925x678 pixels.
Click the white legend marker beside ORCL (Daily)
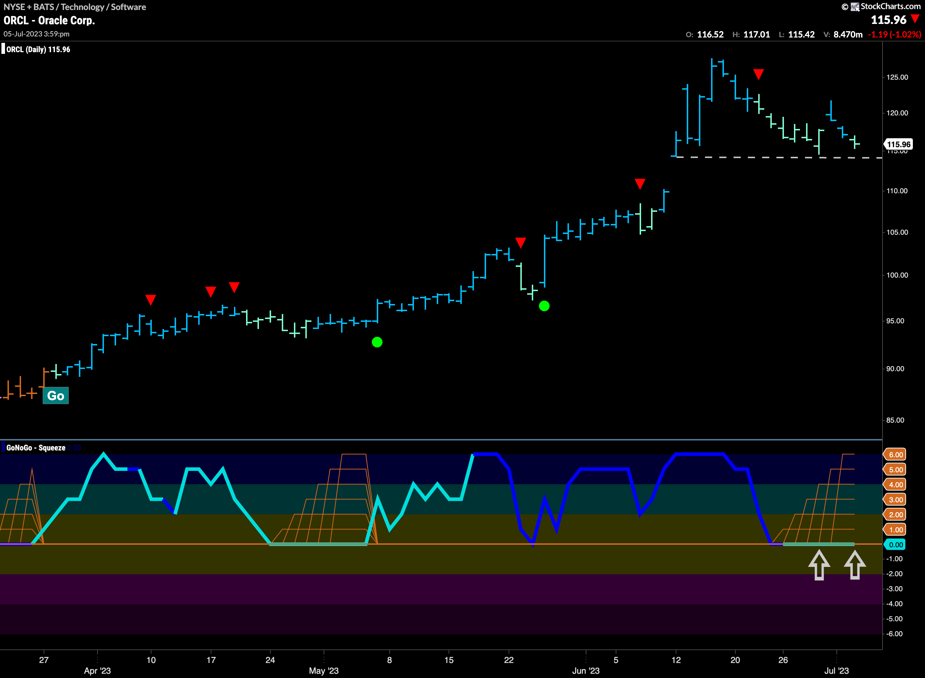click(x=3, y=49)
